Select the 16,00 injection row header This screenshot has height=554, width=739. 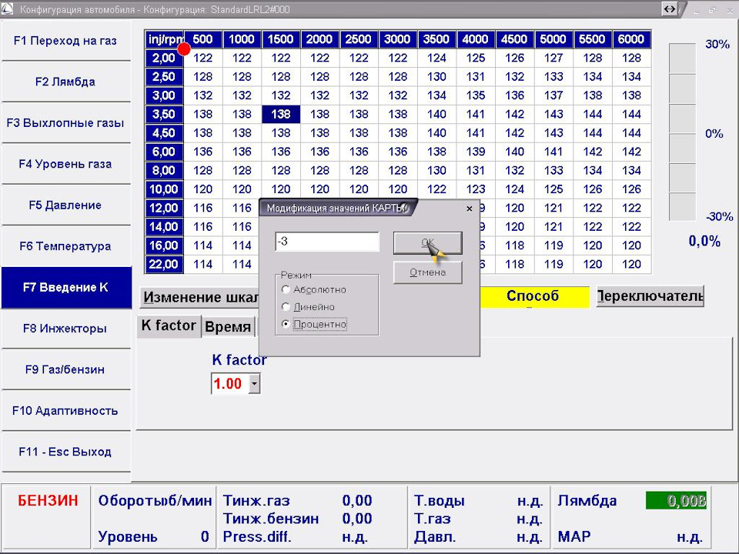pos(164,245)
